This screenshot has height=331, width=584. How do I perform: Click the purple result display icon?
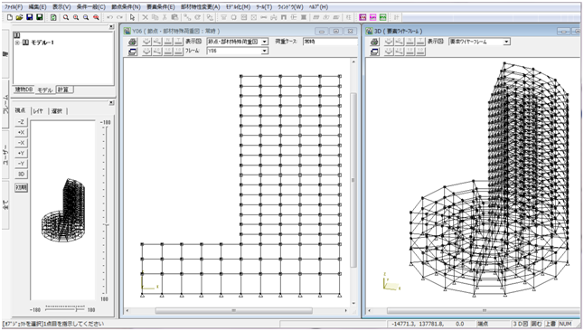tap(363, 17)
